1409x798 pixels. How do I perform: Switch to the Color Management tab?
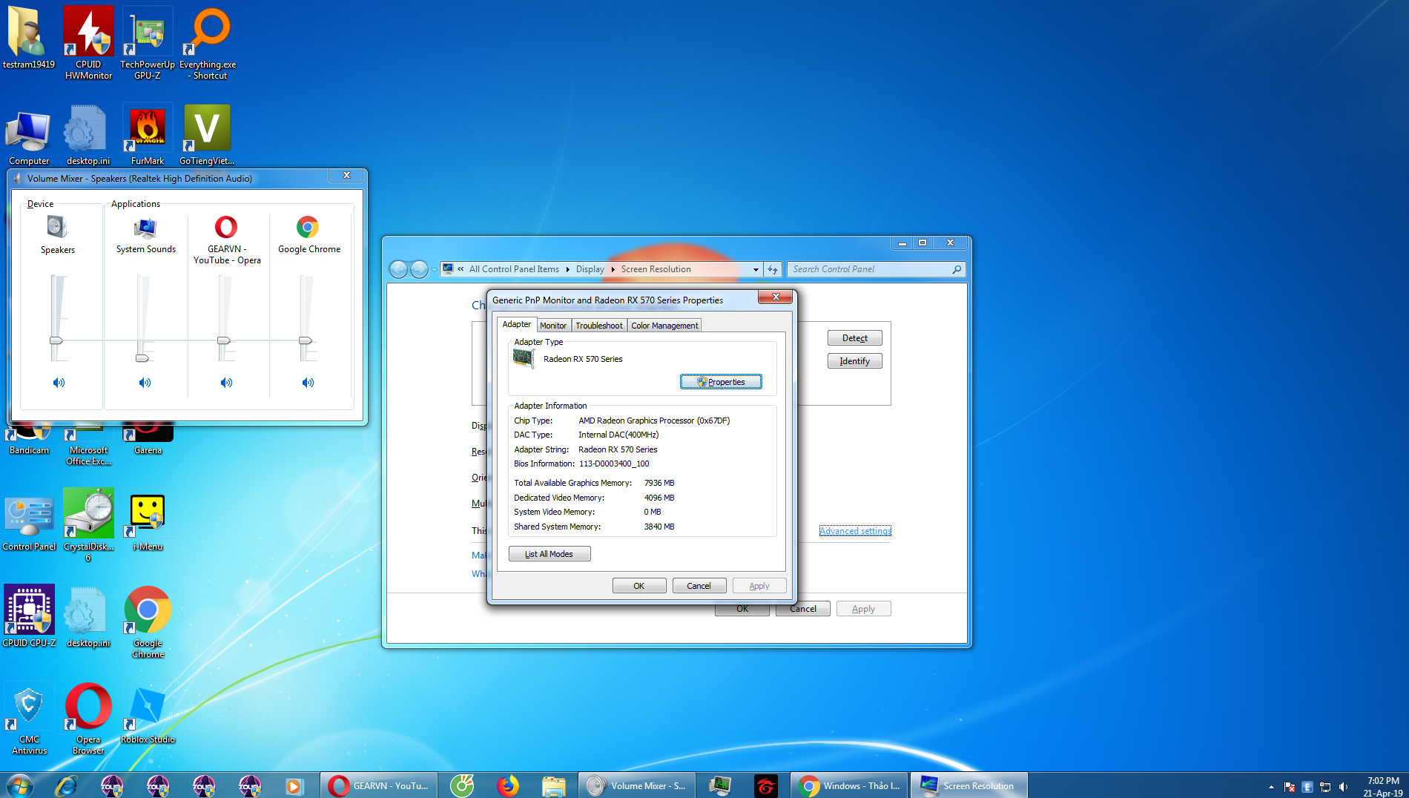pos(664,326)
